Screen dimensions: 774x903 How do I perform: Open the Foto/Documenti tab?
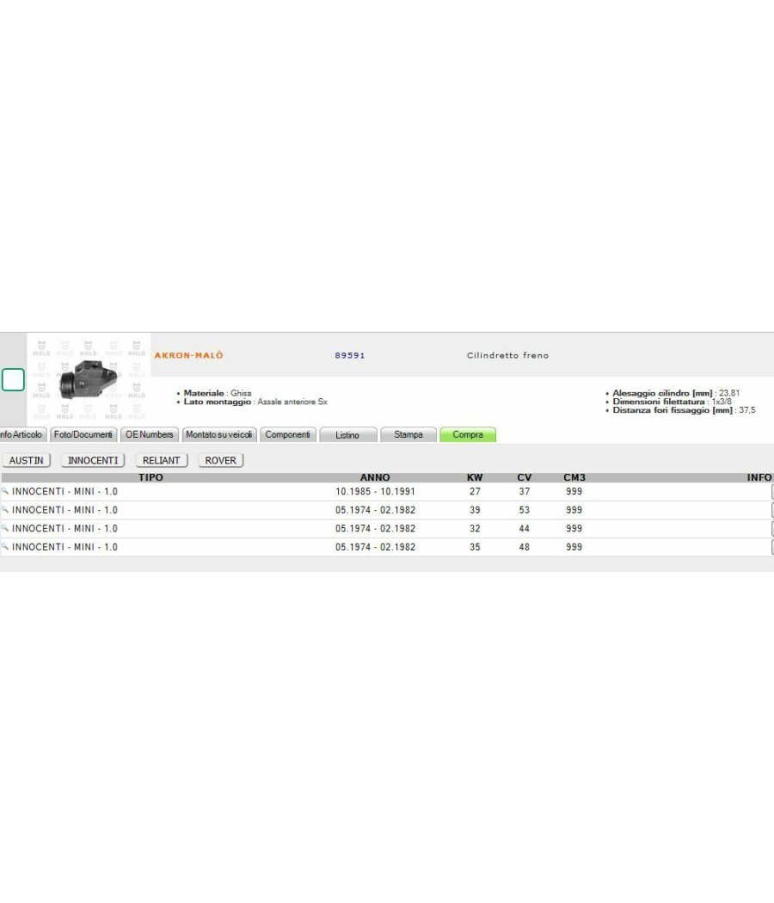[83, 435]
